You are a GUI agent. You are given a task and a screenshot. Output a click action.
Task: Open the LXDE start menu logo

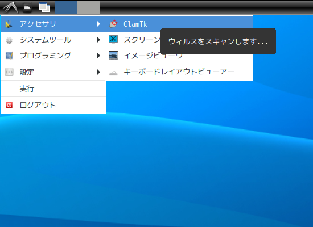click(10, 7)
